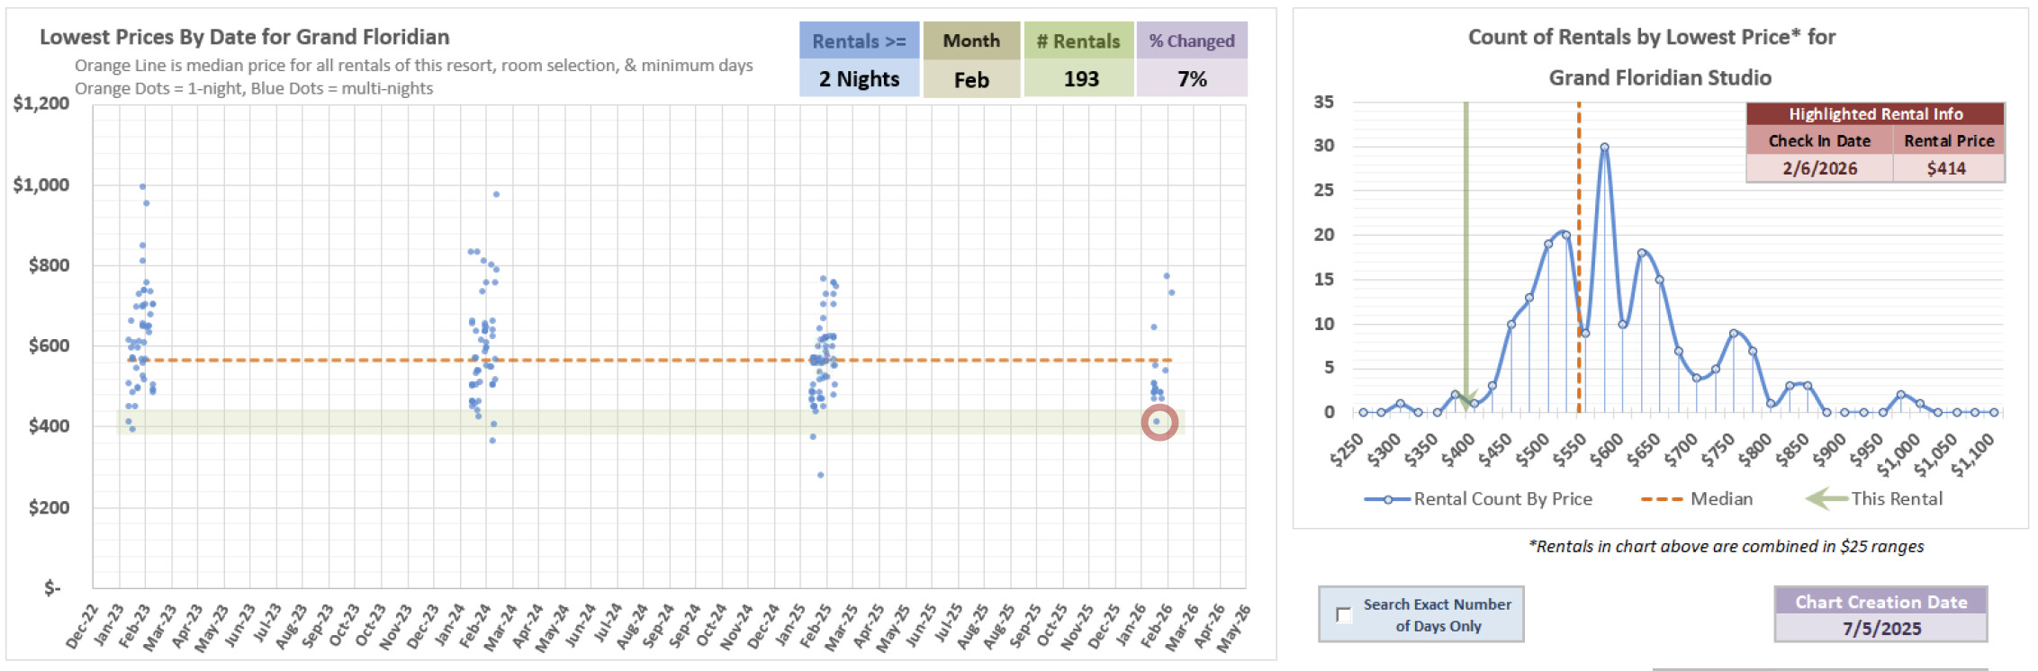Click the '$250' price axis label in histogram

[1348, 449]
